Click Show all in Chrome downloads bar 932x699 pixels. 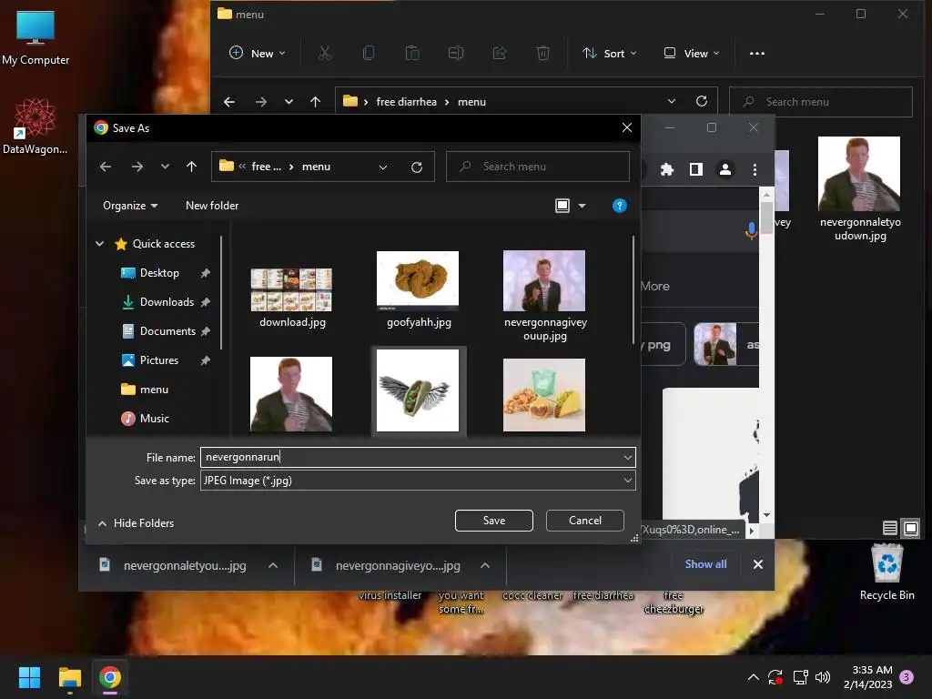(705, 564)
